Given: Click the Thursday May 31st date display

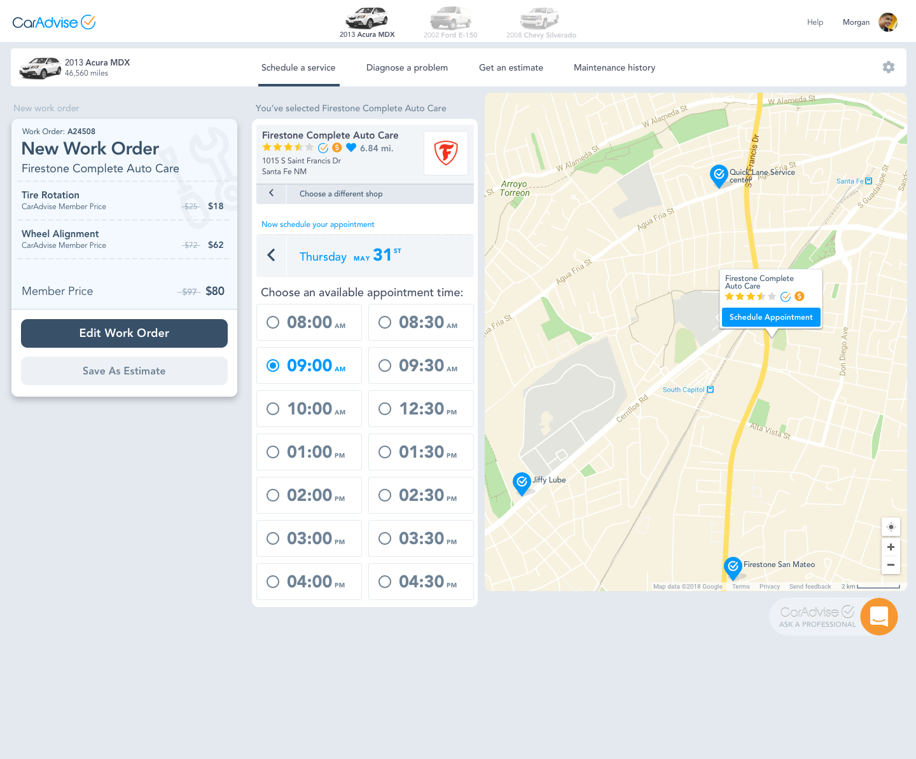Looking at the screenshot, I should pyautogui.click(x=350, y=256).
